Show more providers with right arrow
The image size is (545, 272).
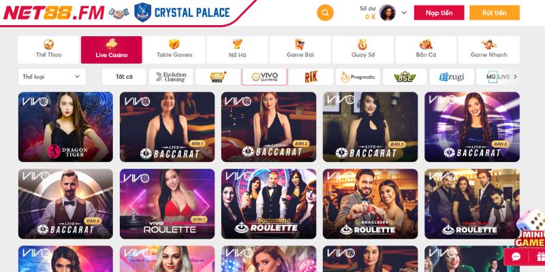(x=516, y=77)
